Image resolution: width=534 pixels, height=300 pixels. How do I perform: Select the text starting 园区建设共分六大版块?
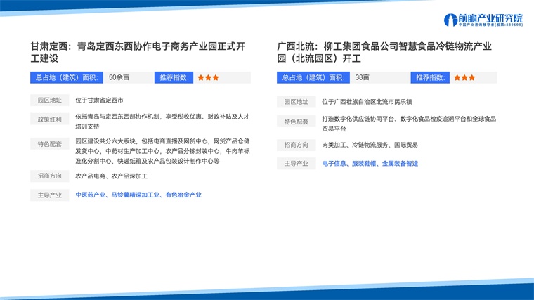point(162,151)
